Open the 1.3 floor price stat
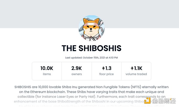The width and height of the screenshot is (179, 107). pos(107,71)
